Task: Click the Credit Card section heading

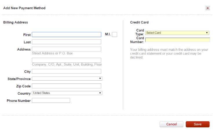Action: tap(139, 22)
